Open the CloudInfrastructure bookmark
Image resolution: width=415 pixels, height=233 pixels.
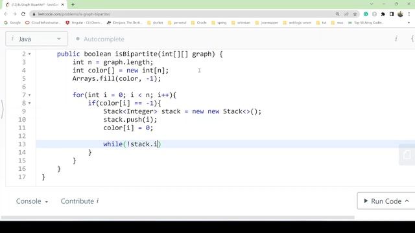coord(43,23)
